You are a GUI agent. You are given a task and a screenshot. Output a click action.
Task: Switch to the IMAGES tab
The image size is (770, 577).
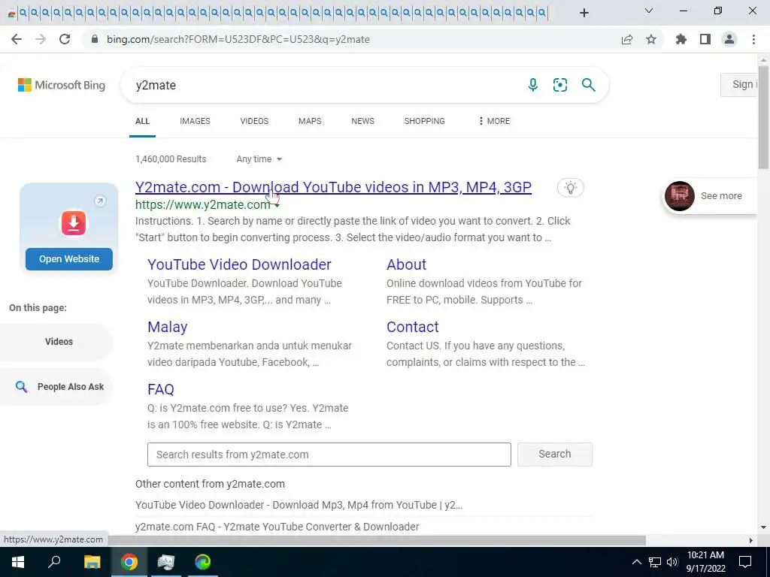tap(195, 121)
